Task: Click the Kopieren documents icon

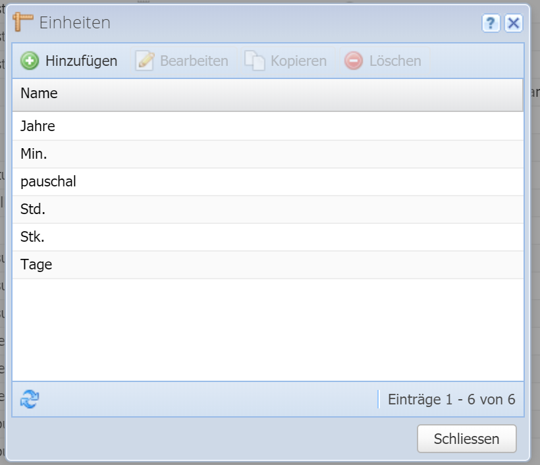Action: pos(254,61)
